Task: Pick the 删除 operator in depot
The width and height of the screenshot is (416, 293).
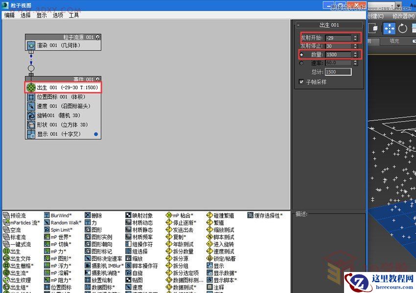Action: pos(93,215)
